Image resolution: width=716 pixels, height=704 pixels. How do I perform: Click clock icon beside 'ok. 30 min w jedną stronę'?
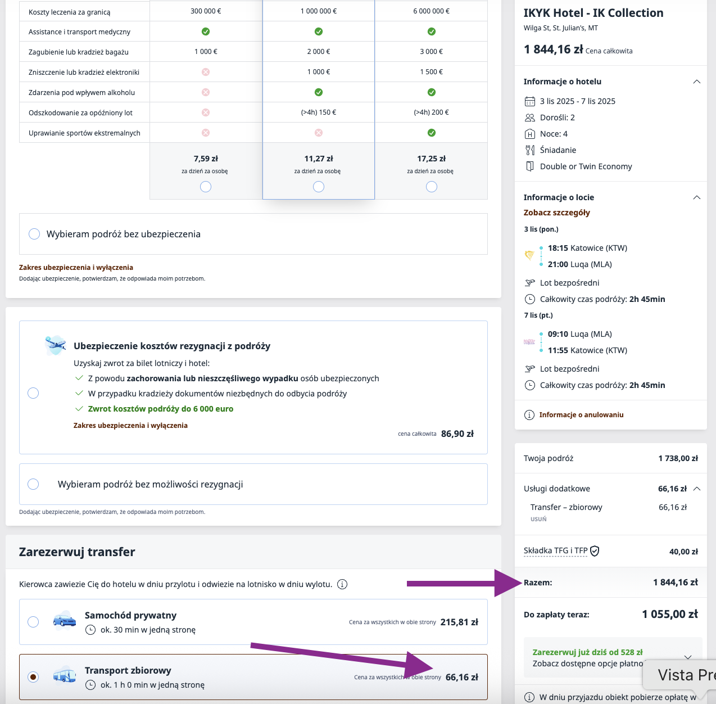coord(90,630)
